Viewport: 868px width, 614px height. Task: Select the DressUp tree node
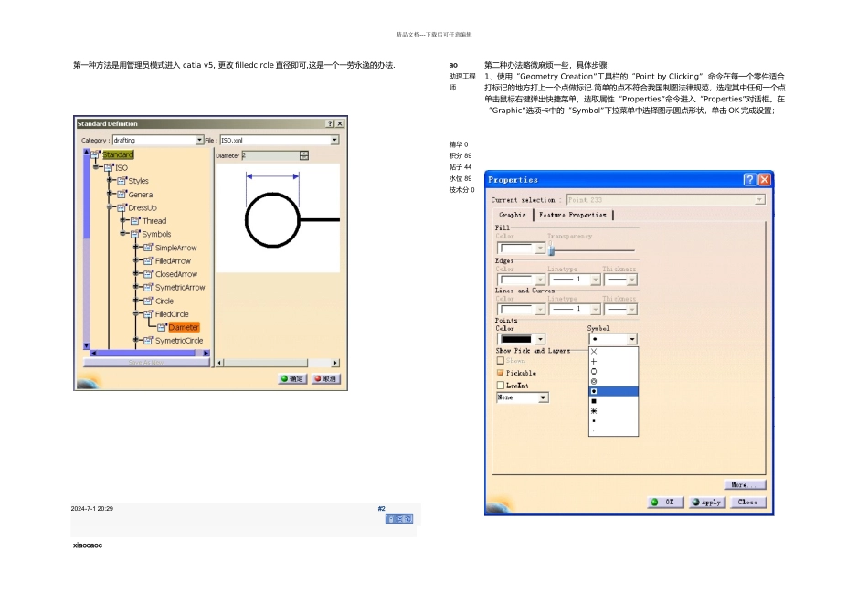(143, 207)
